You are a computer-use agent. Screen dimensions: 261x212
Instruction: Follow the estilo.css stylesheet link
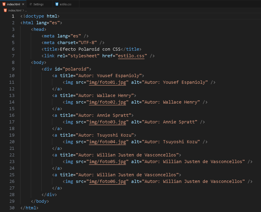pyautogui.click(x=131, y=56)
